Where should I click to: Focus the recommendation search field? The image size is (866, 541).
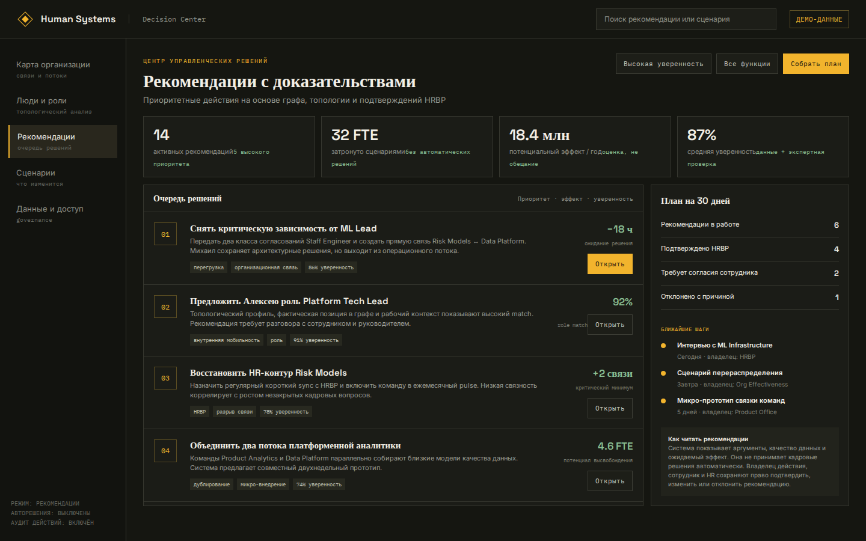pyautogui.click(x=686, y=19)
